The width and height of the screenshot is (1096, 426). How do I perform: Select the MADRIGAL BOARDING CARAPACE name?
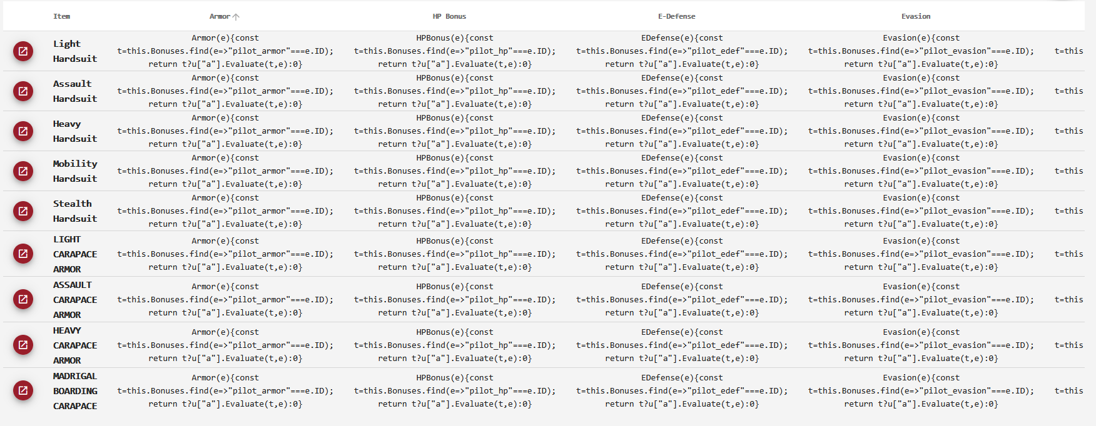tap(75, 390)
